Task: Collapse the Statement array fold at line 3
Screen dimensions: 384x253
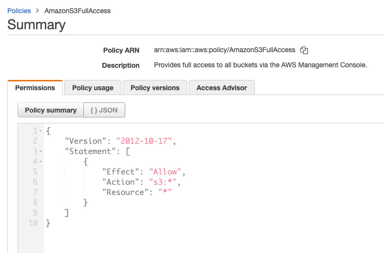Action: coord(40,152)
